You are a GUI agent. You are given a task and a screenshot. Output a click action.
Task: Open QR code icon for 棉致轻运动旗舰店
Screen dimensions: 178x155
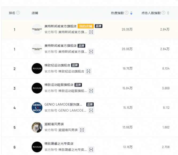pos(88,71)
